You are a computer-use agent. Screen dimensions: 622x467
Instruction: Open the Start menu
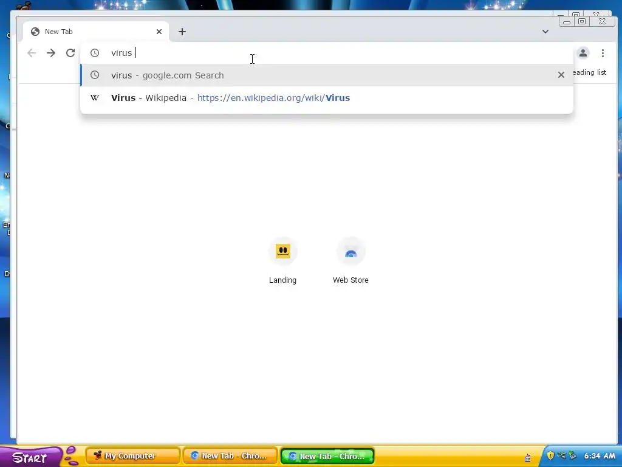click(30, 457)
